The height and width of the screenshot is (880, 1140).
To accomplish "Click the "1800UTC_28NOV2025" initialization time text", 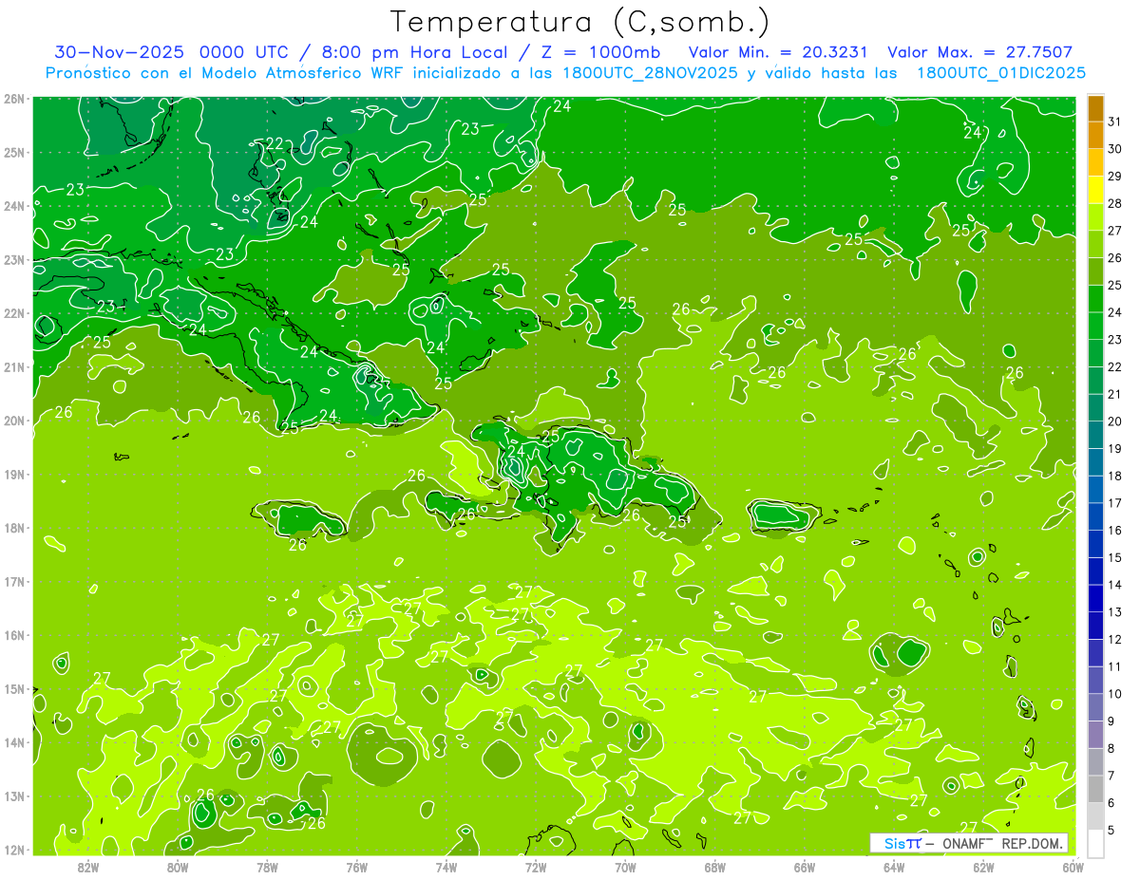I will pyautogui.click(x=652, y=72).
